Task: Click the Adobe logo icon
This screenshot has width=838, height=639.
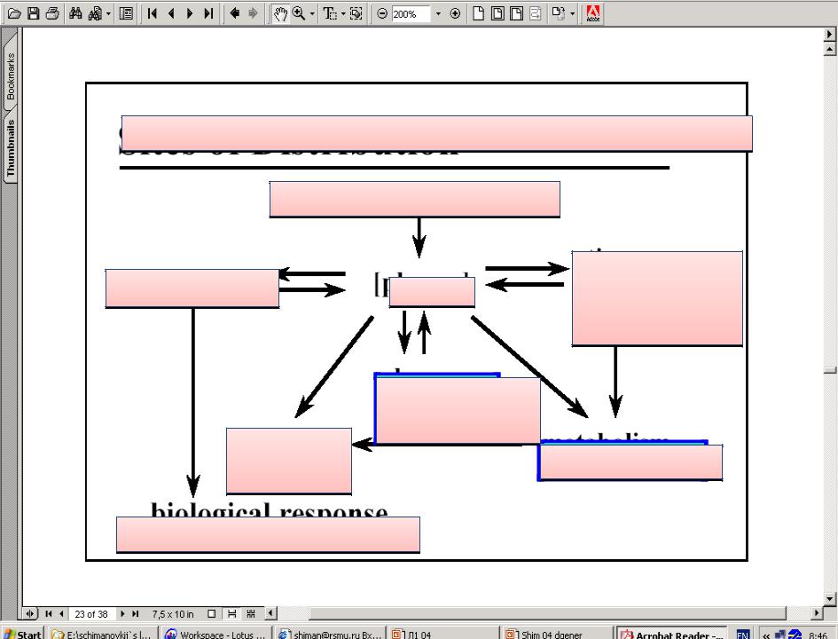Action: (592, 13)
